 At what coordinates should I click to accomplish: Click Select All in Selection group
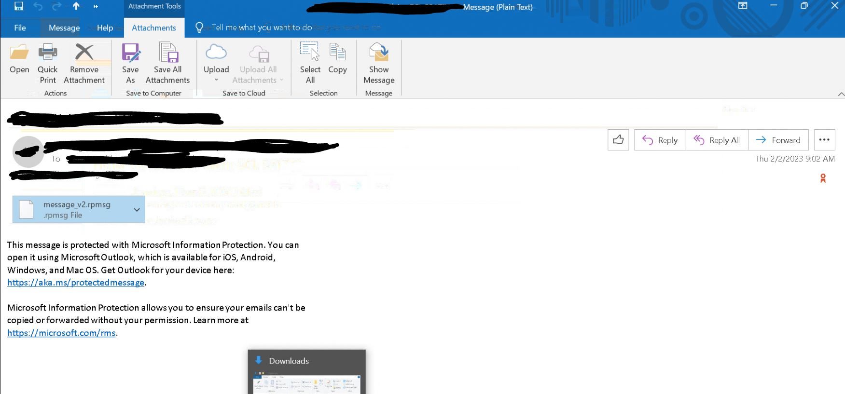pos(310,64)
